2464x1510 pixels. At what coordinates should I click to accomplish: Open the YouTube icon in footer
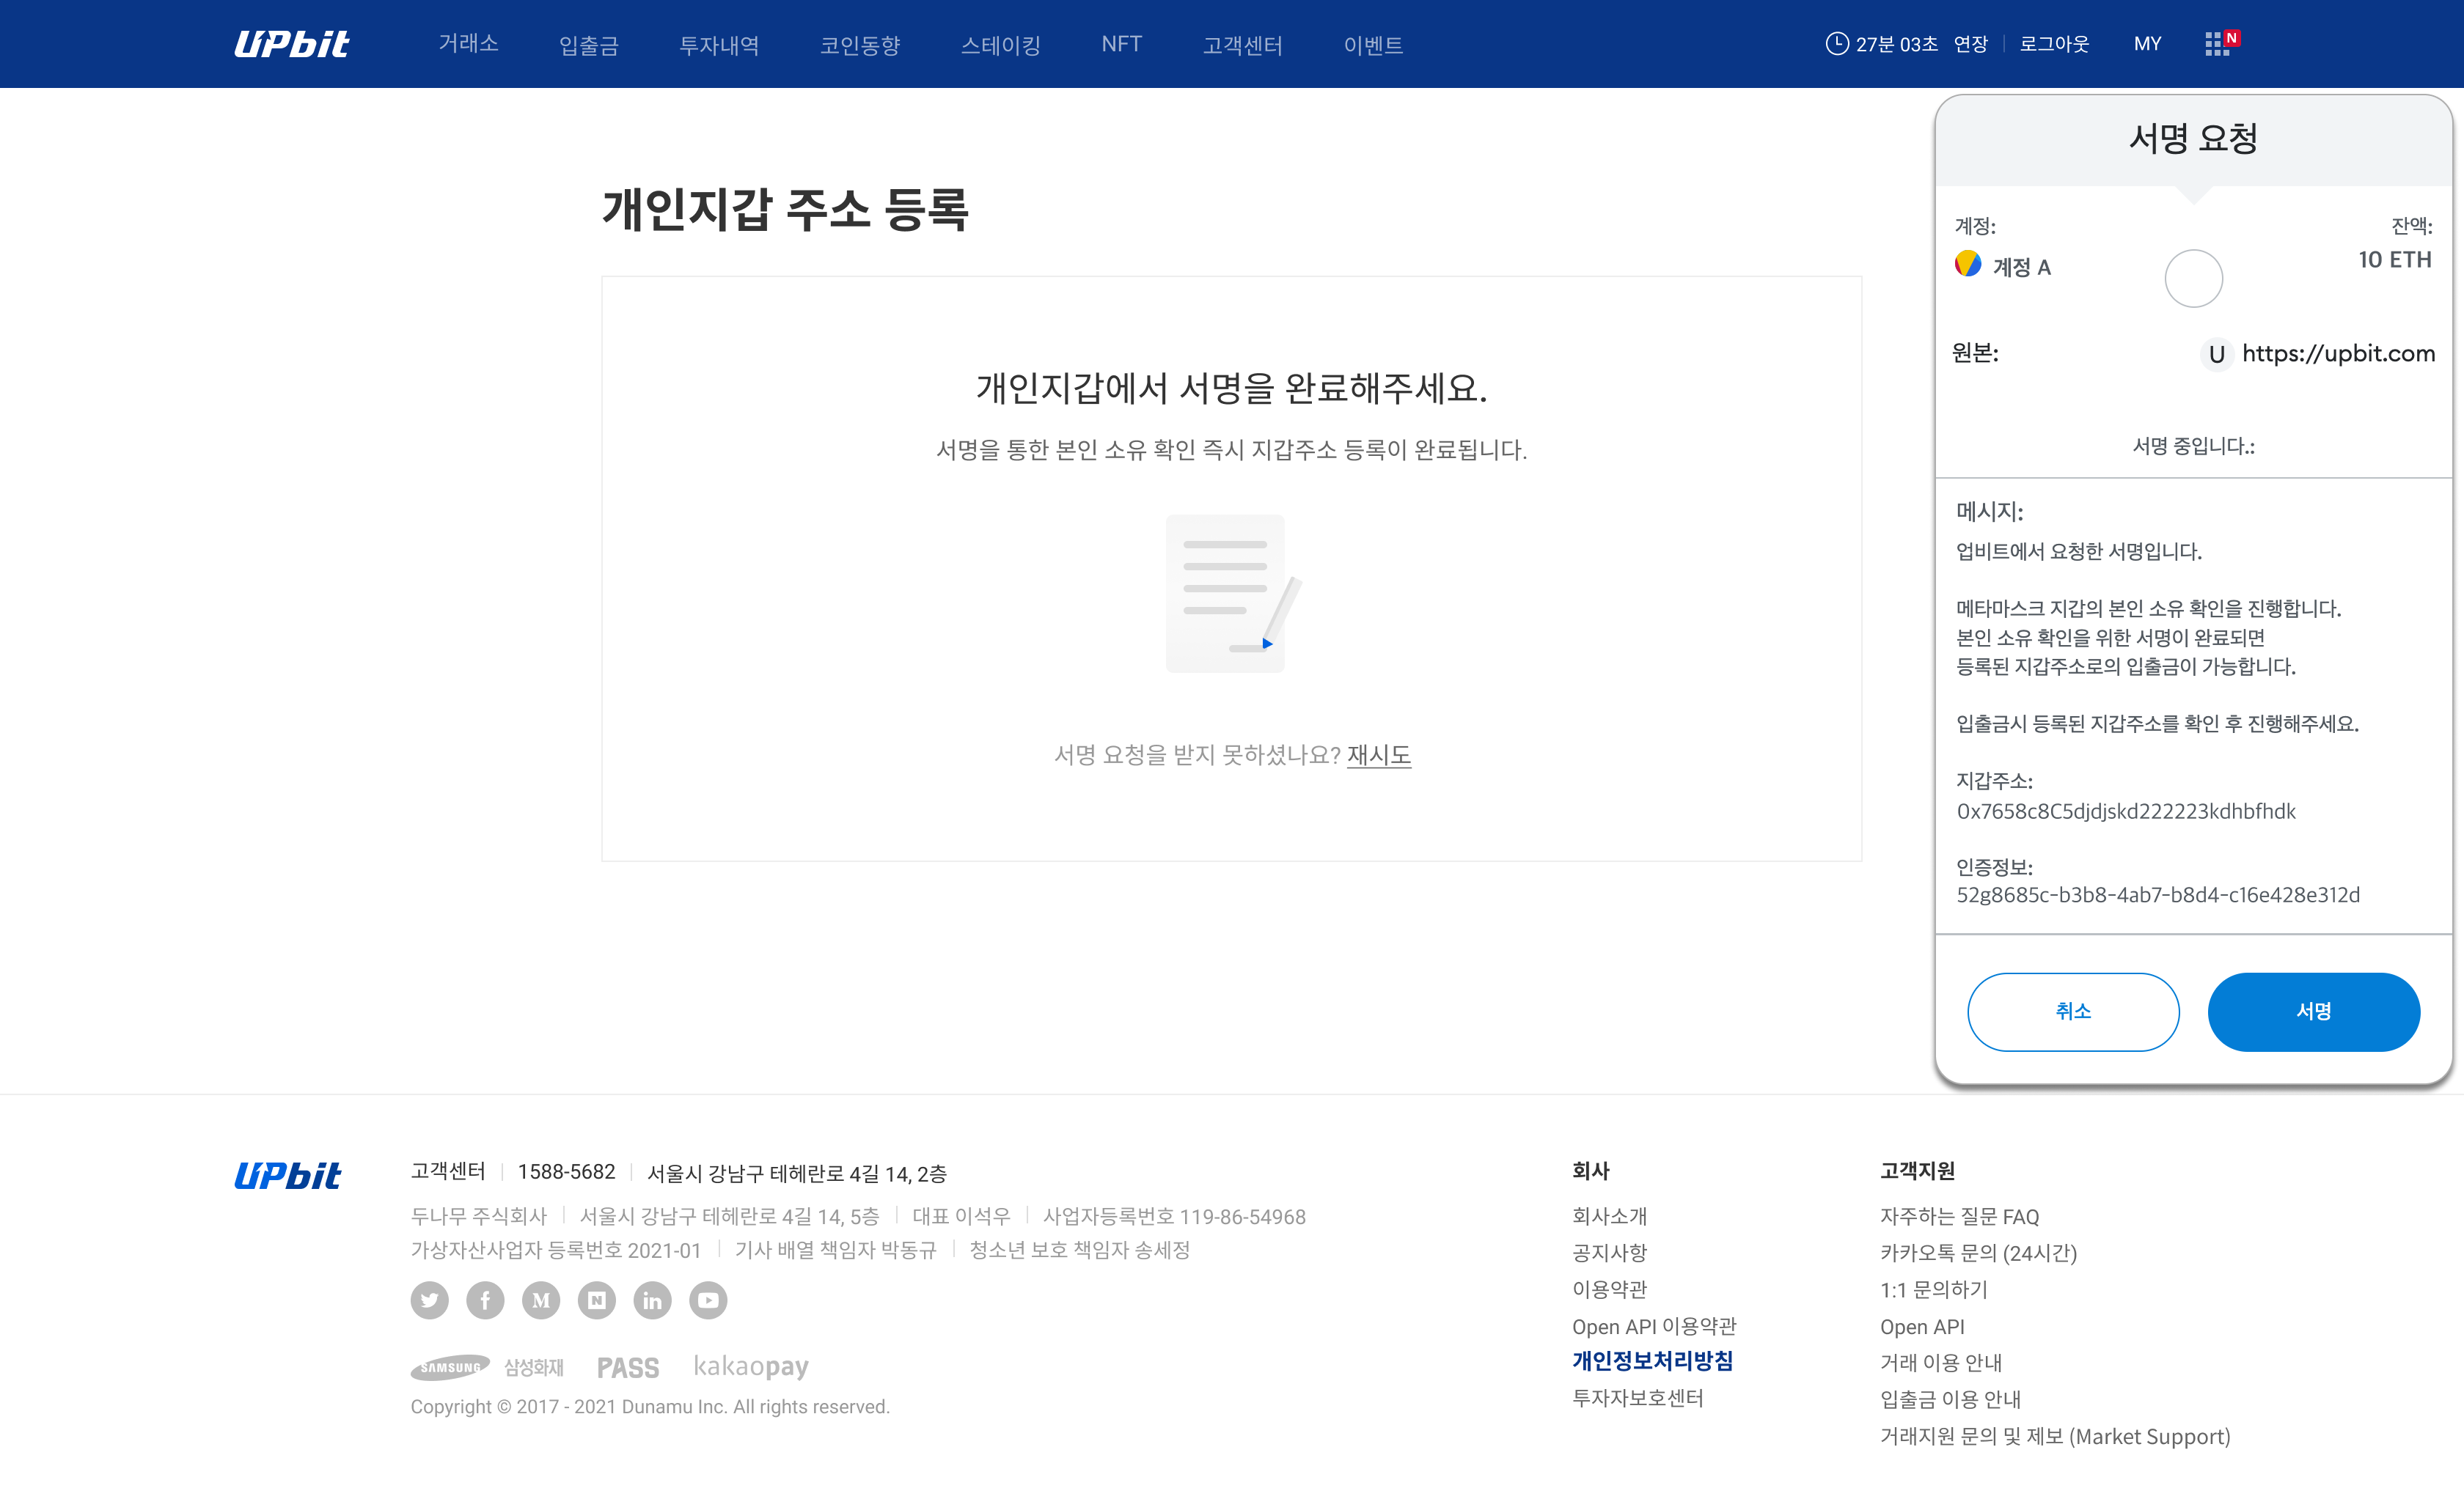pyautogui.click(x=708, y=1300)
